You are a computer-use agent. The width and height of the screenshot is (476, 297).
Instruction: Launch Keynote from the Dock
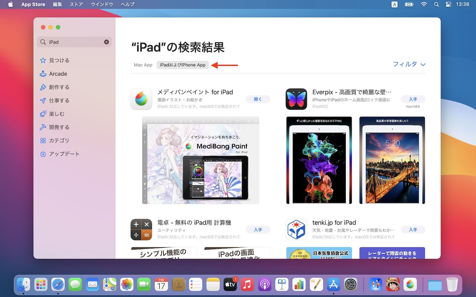click(282, 284)
